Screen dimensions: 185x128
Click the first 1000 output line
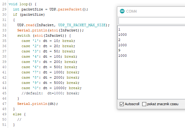click(123, 35)
